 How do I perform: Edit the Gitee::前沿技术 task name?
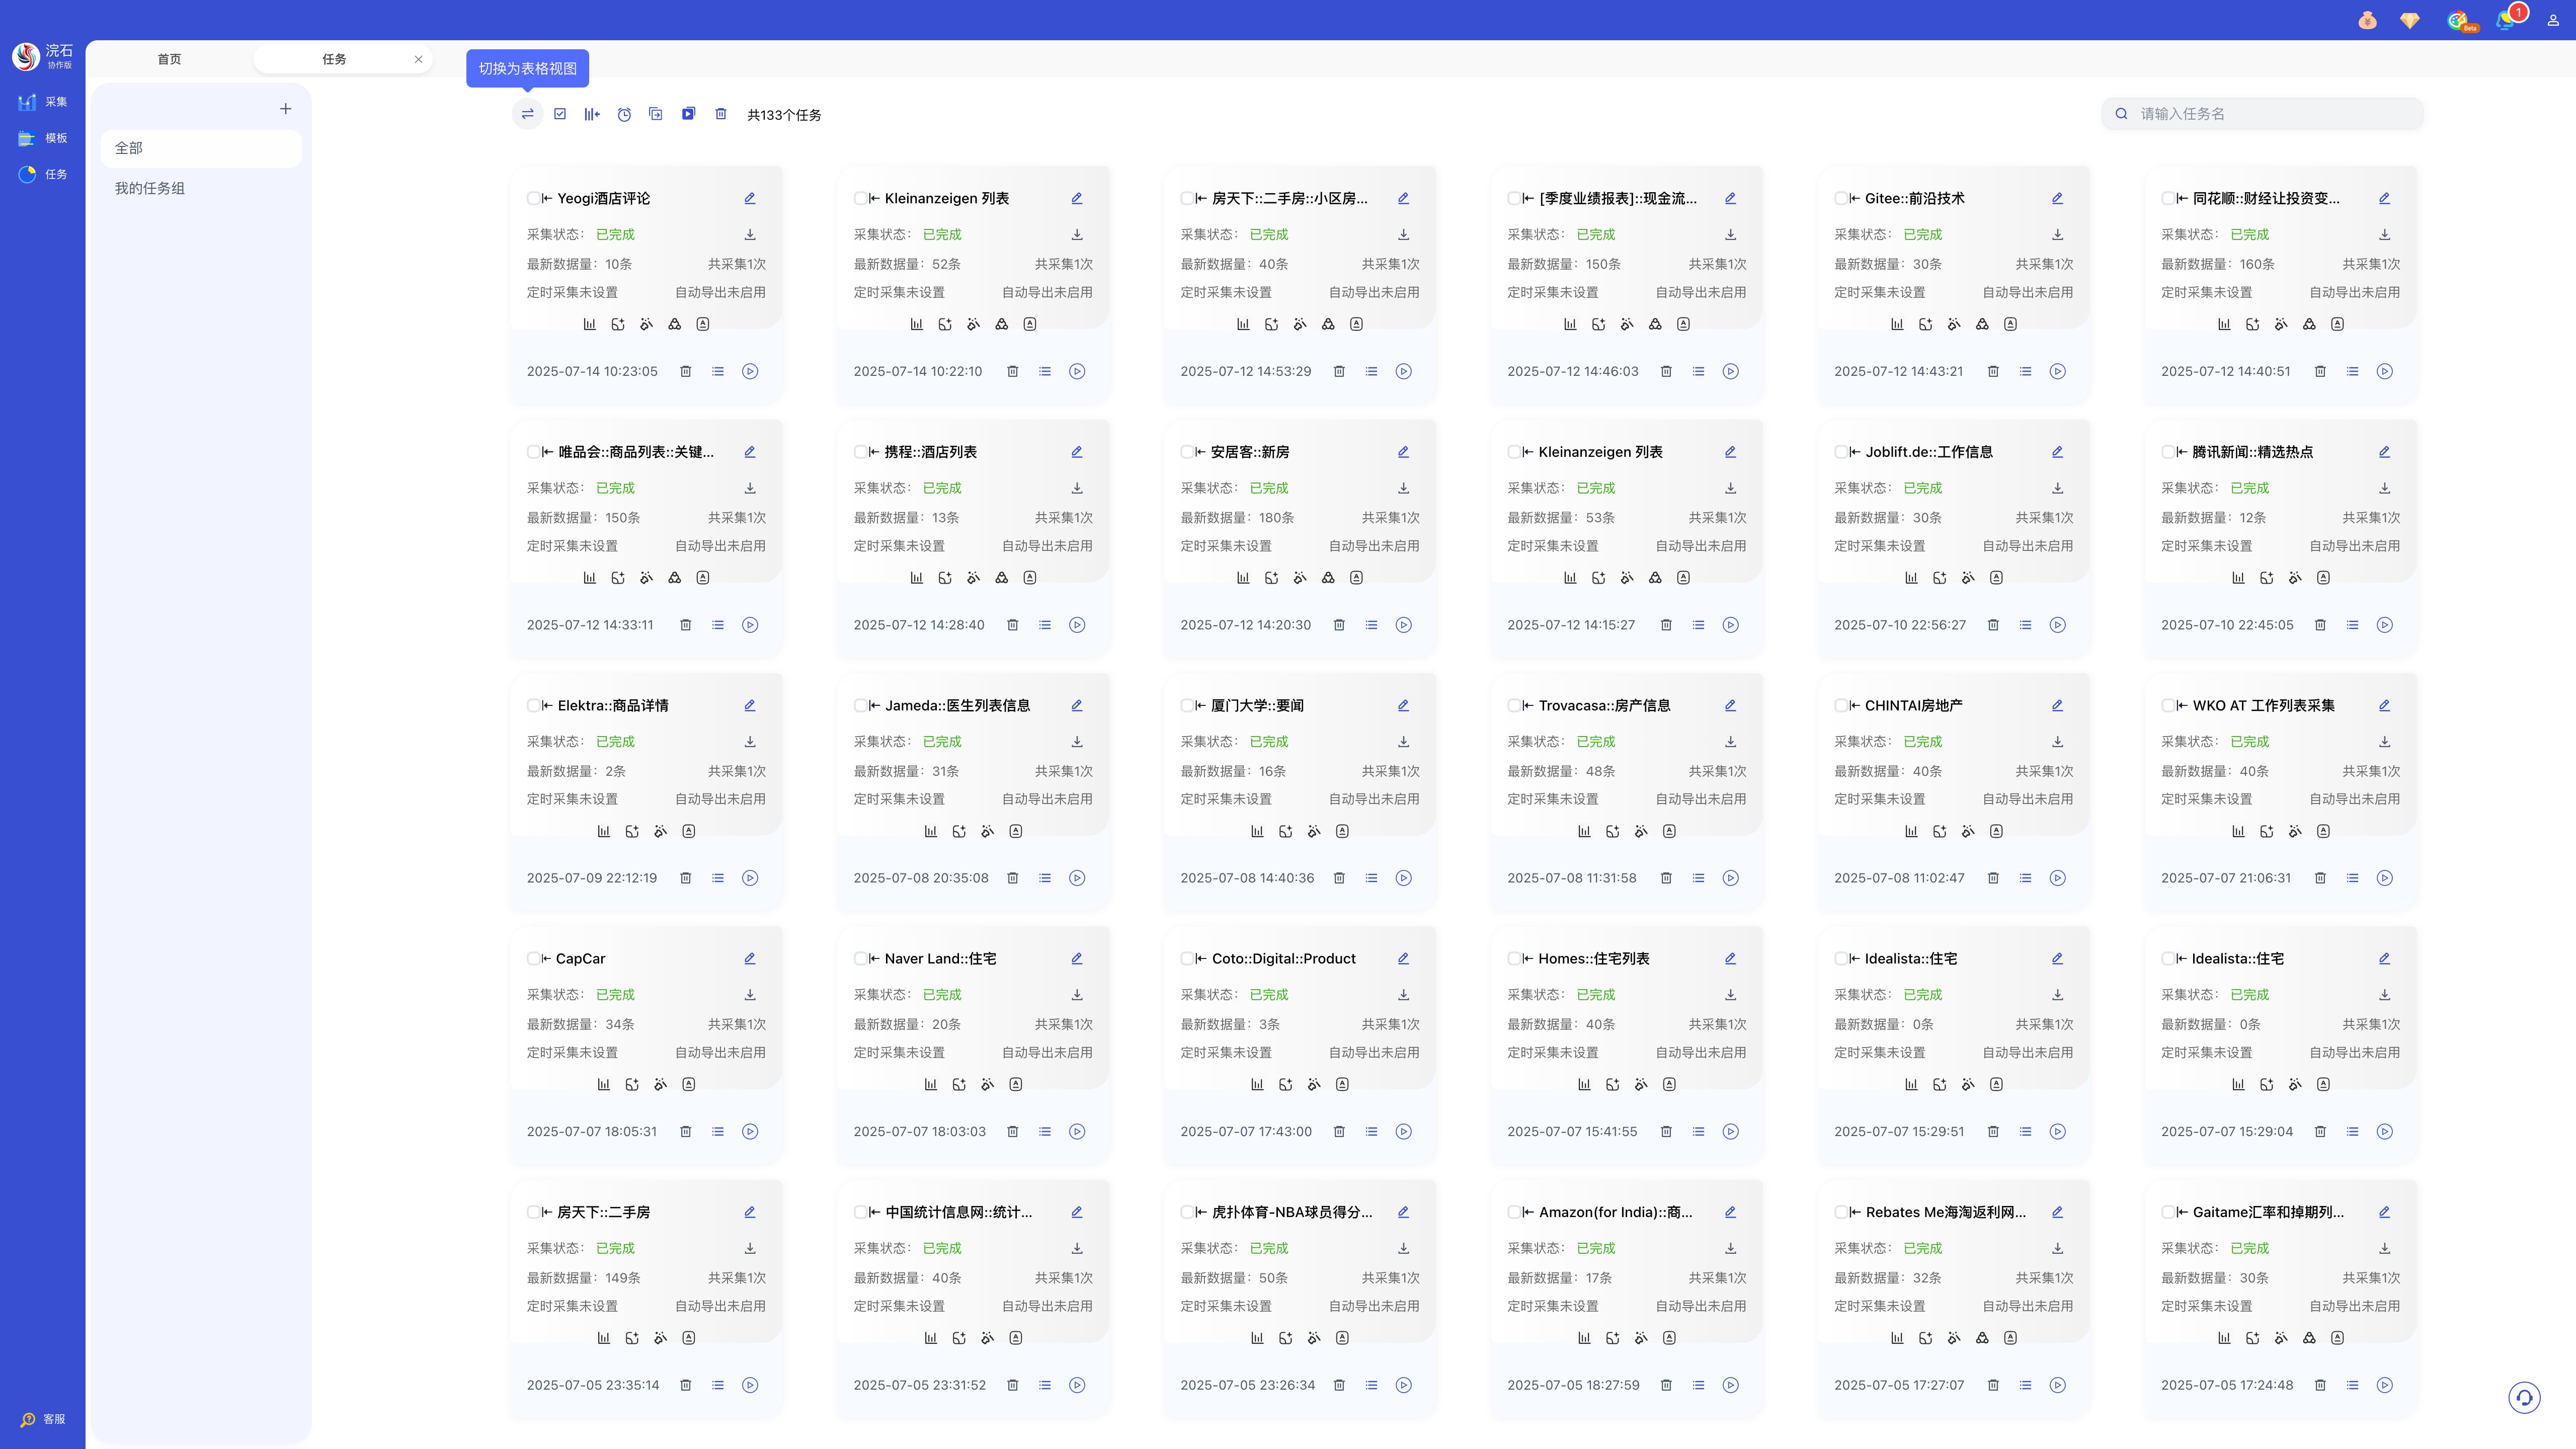point(2057,198)
